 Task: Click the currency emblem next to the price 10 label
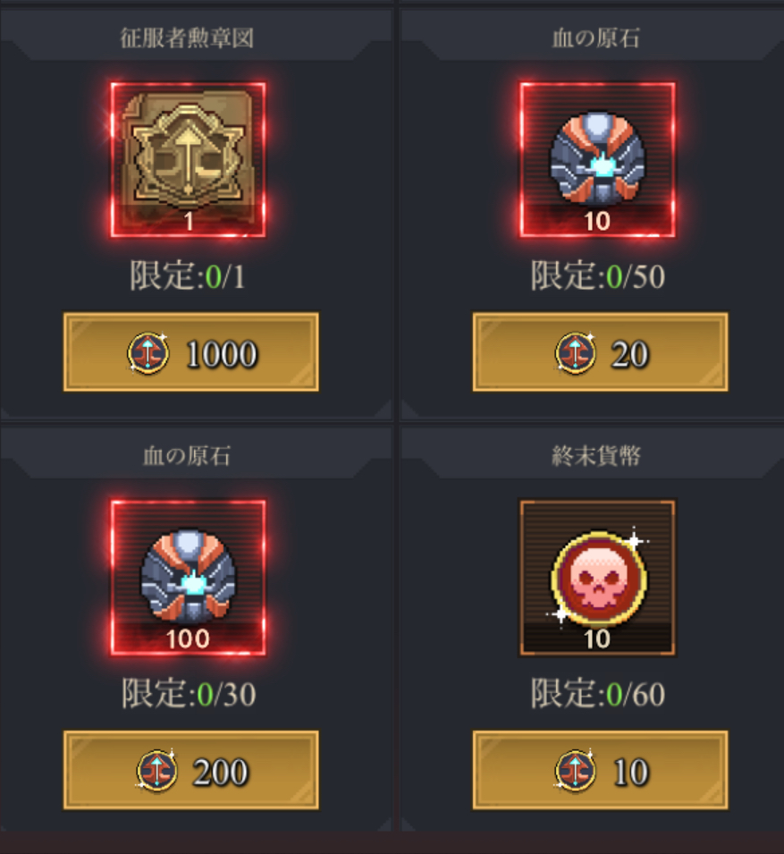click(x=576, y=770)
